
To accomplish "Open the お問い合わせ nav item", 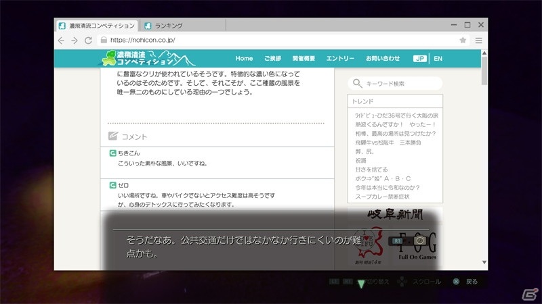I will point(383,59).
